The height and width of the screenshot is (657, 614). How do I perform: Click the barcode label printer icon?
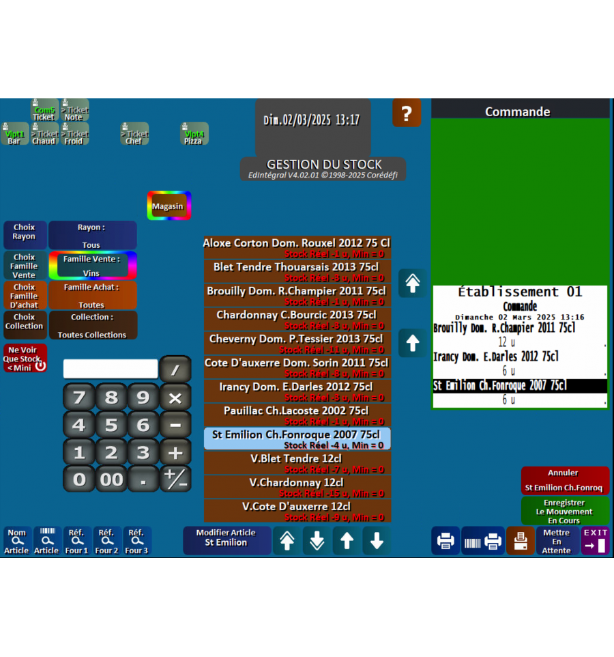click(483, 541)
